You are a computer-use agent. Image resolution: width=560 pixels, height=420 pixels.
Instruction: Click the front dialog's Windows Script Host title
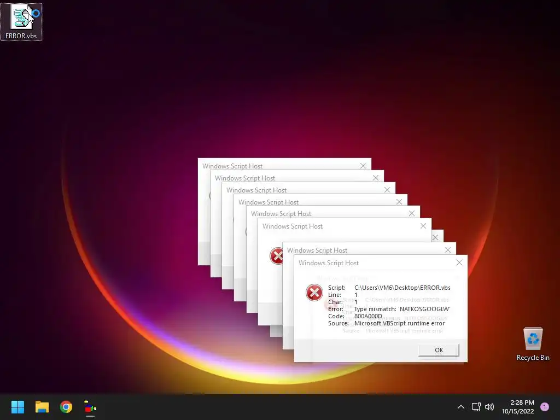[329, 263]
